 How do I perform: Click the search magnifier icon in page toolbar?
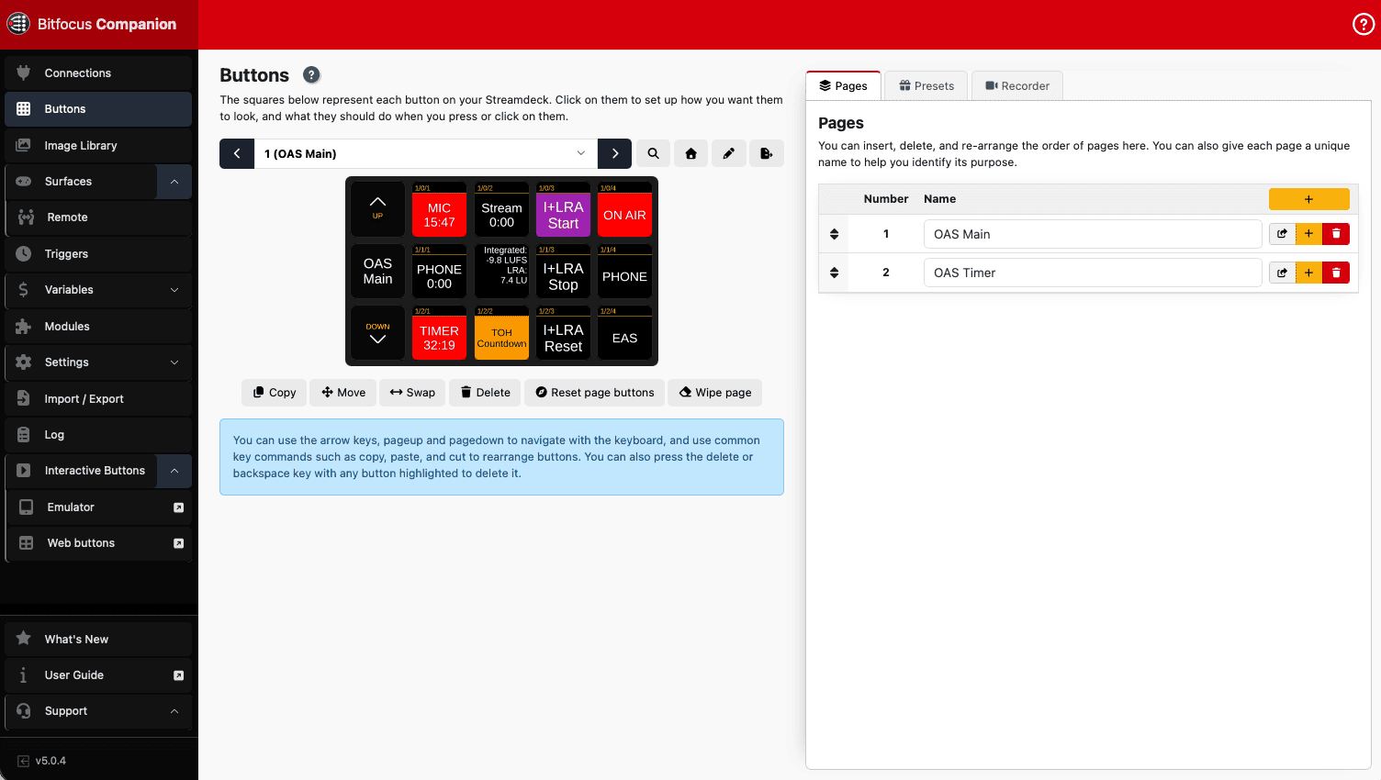click(654, 154)
